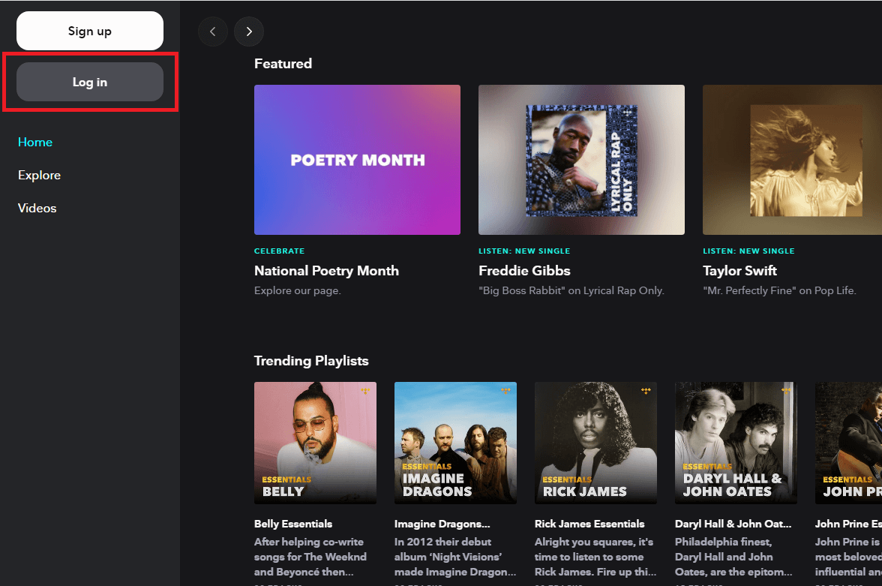Open the Taylor Swift featured cover image

[x=792, y=160]
